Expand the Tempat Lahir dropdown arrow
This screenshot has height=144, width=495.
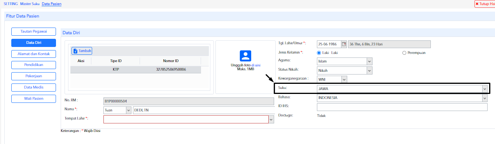point(271,120)
